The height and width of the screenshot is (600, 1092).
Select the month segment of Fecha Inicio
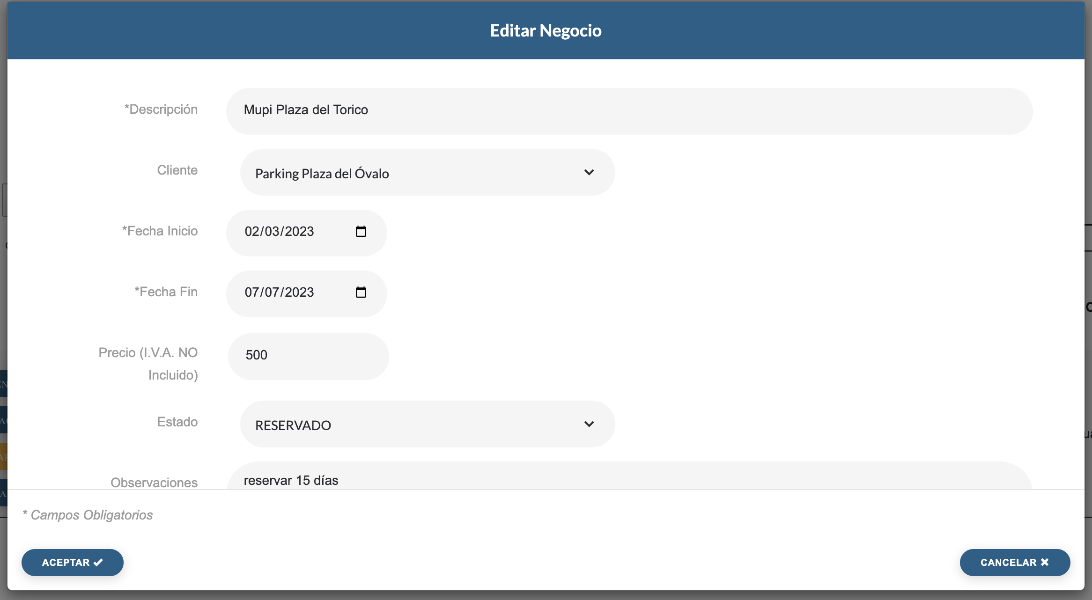pyautogui.click(x=272, y=231)
